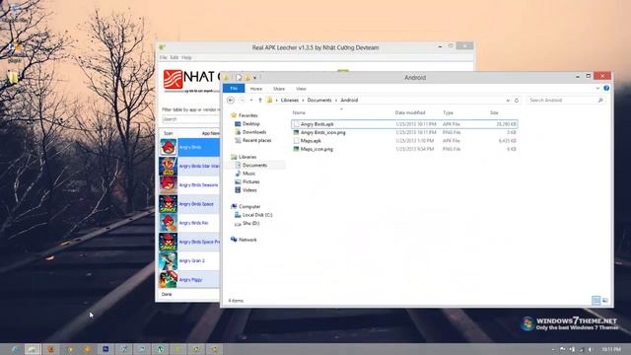Open the Home ribbon tab
This screenshot has height=355, width=631.
256,89
